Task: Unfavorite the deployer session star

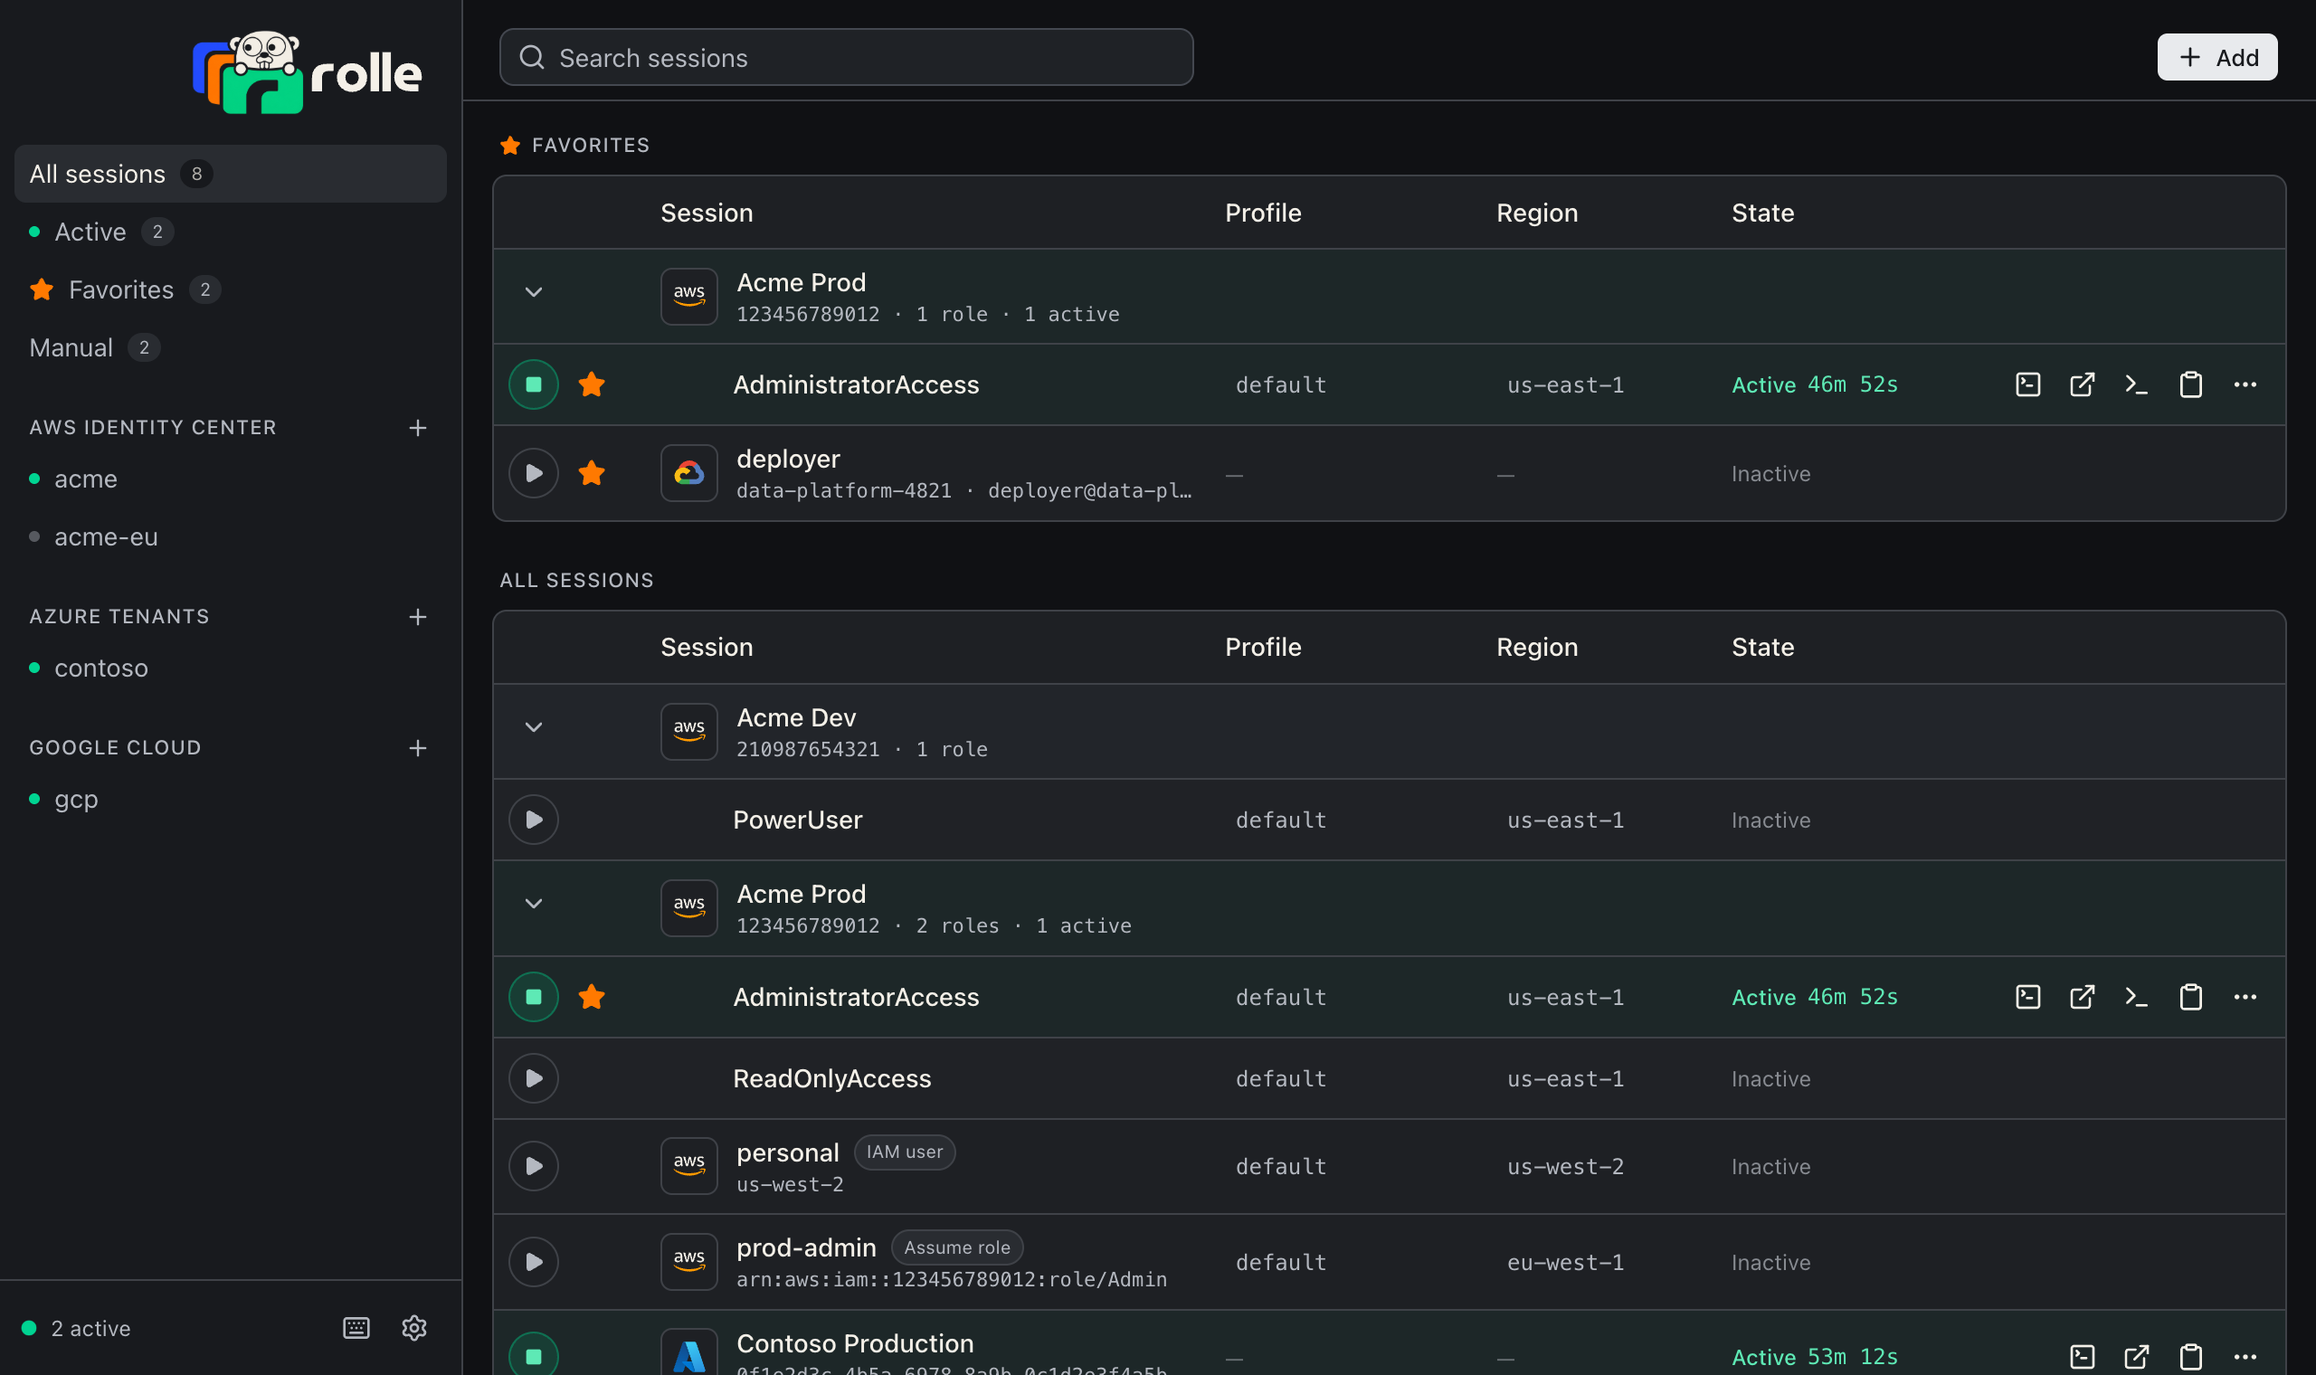Action: point(592,472)
